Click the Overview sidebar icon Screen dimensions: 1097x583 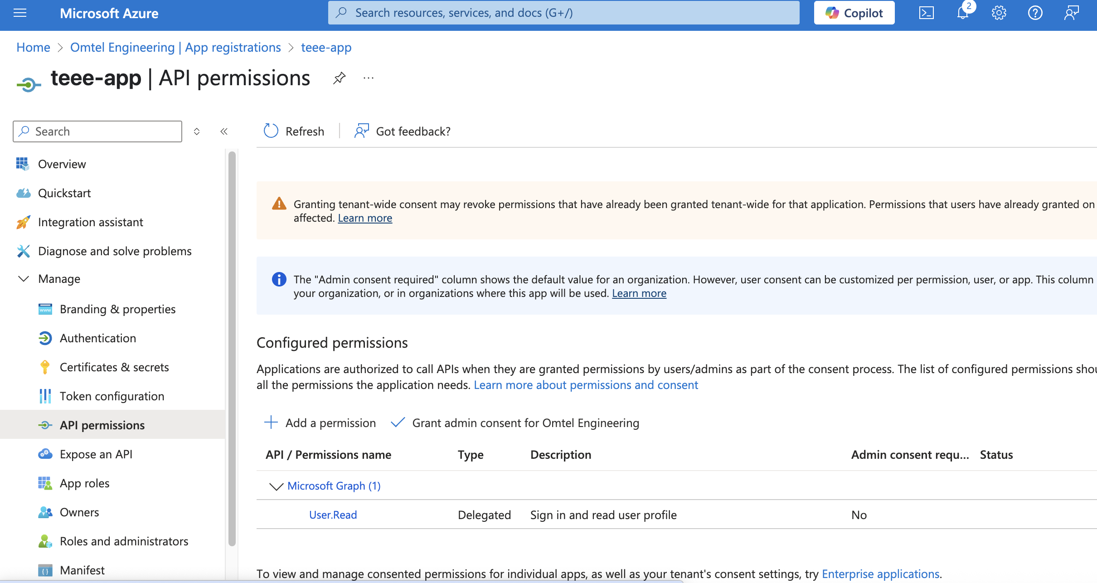point(22,164)
